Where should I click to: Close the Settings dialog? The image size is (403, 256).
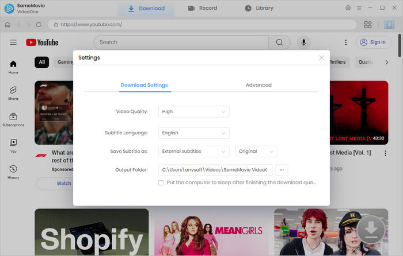click(321, 57)
